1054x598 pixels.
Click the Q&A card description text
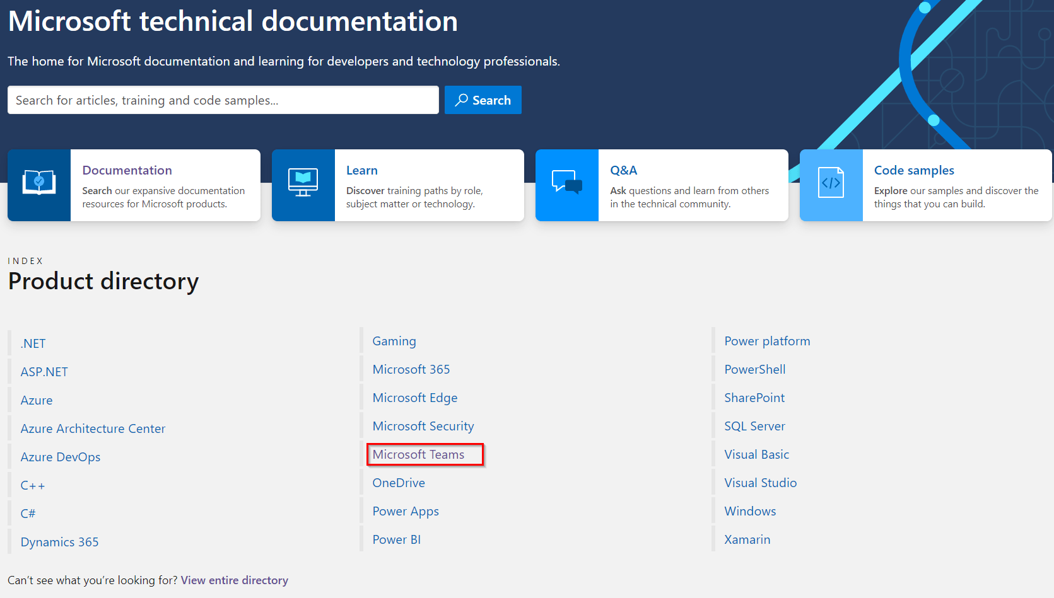[x=689, y=197]
